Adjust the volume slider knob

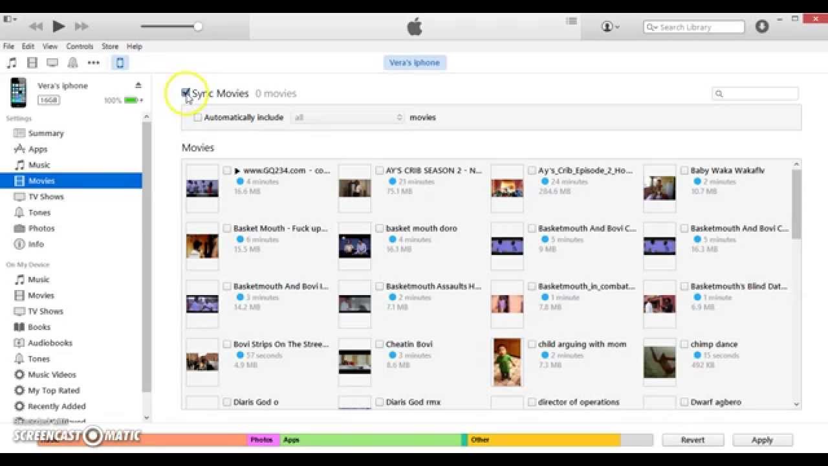click(198, 27)
